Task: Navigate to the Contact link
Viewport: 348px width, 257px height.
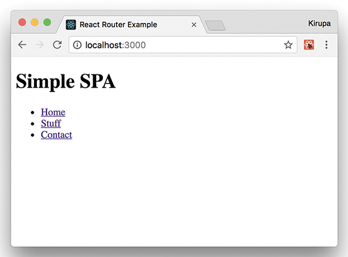Action: click(56, 135)
